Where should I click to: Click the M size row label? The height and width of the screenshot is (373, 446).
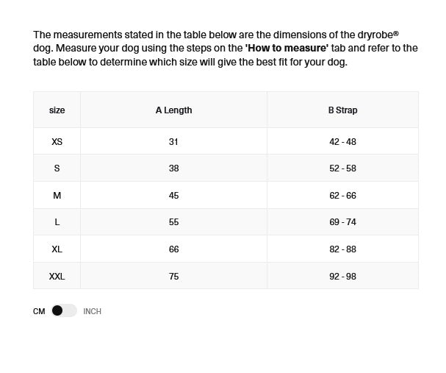pos(57,196)
